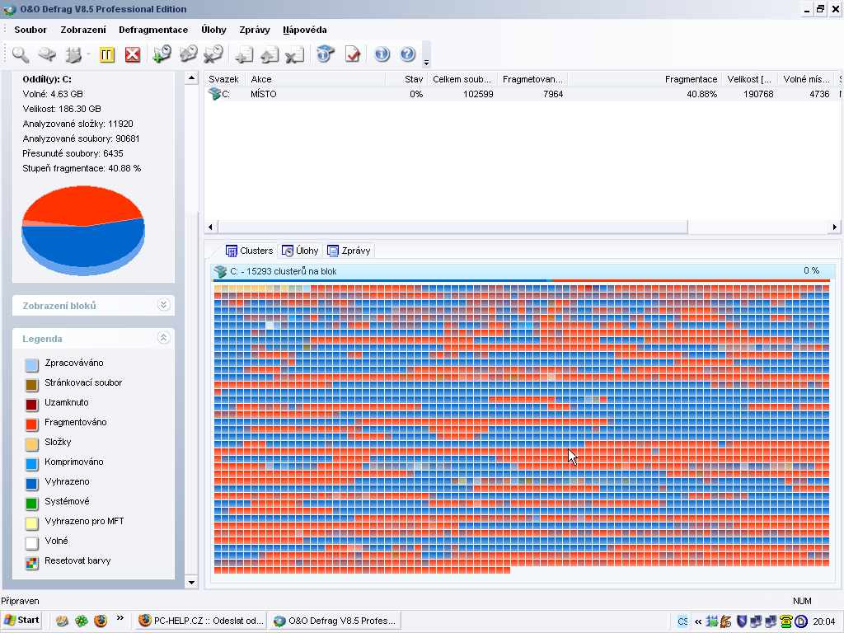Image resolution: width=844 pixels, height=633 pixels.
Task: Click the add report page icon
Action: 243,55
